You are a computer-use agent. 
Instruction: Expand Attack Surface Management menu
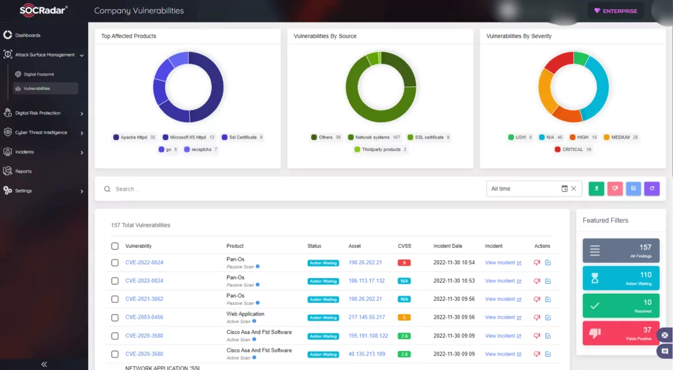(43, 55)
